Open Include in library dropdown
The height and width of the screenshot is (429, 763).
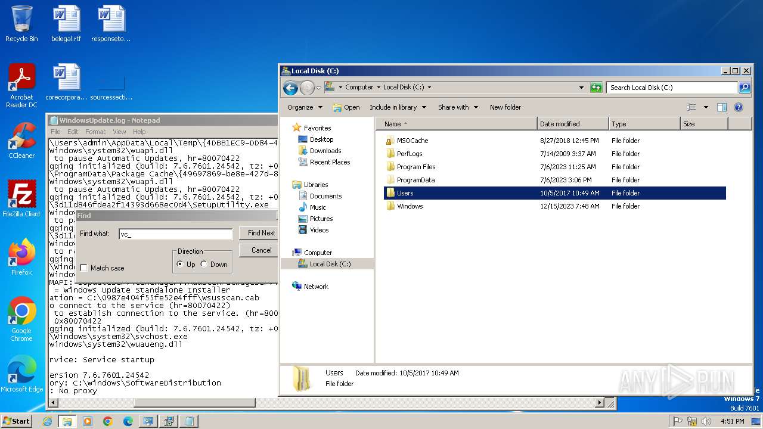tap(398, 107)
